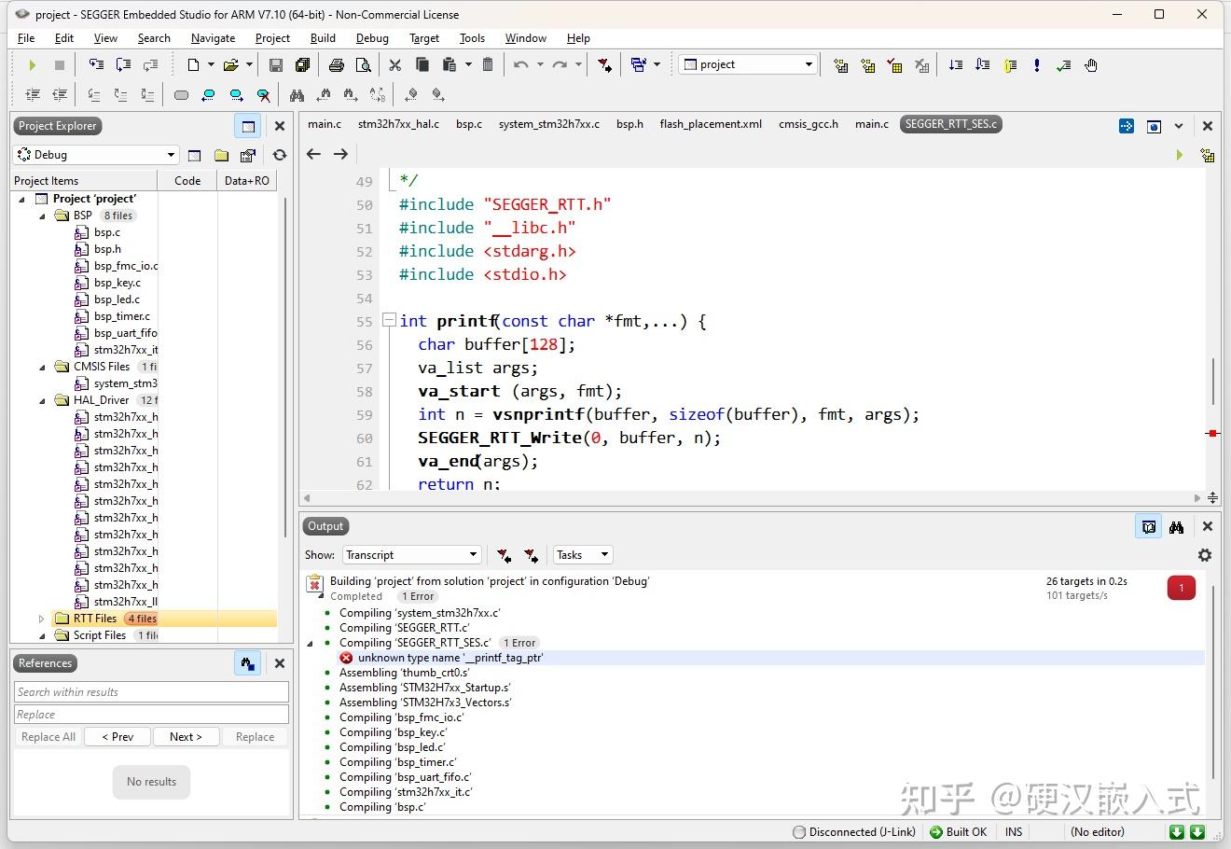This screenshot has height=849, width=1231.
Task: Click the Cut scissors icon
Action: pyautogui.click(x=394, y=65)
